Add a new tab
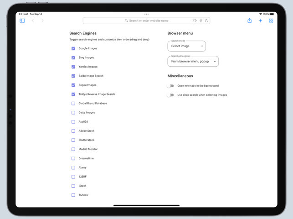The width and height of the screenshot is (293, 219). pyautogui.click(x=260, y=20)
